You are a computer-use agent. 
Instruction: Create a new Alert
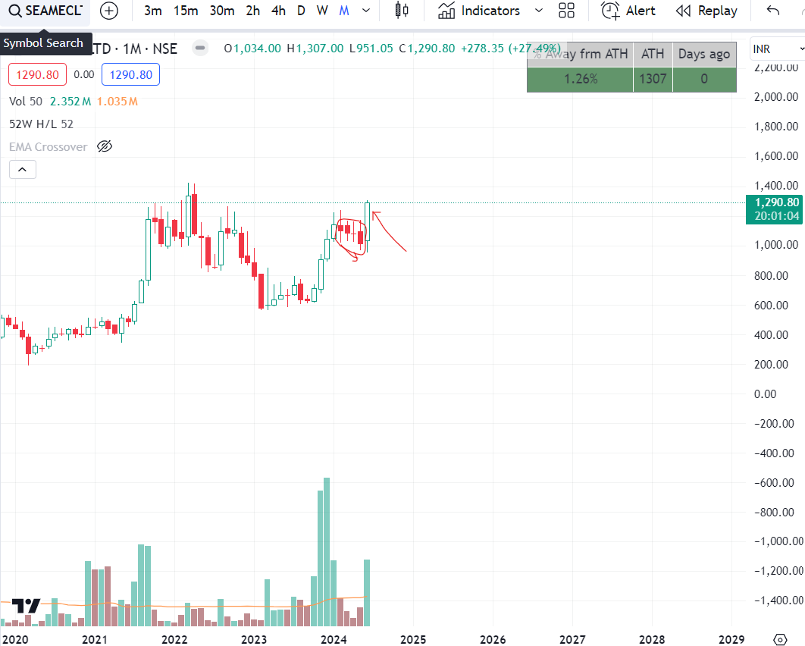[628, 11]
